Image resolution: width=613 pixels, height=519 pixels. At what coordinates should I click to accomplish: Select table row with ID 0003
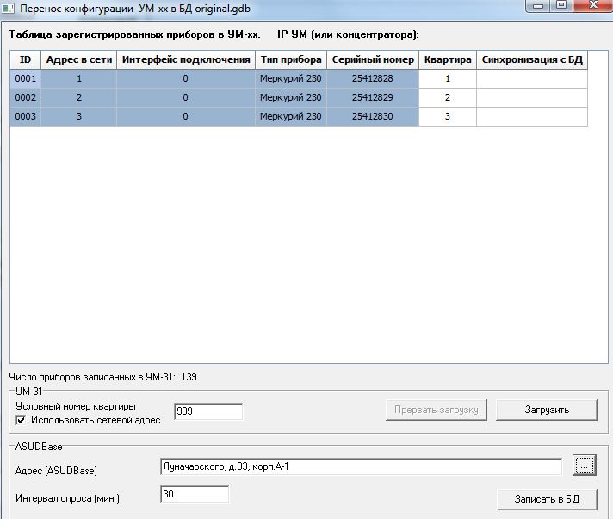point(25,116)
